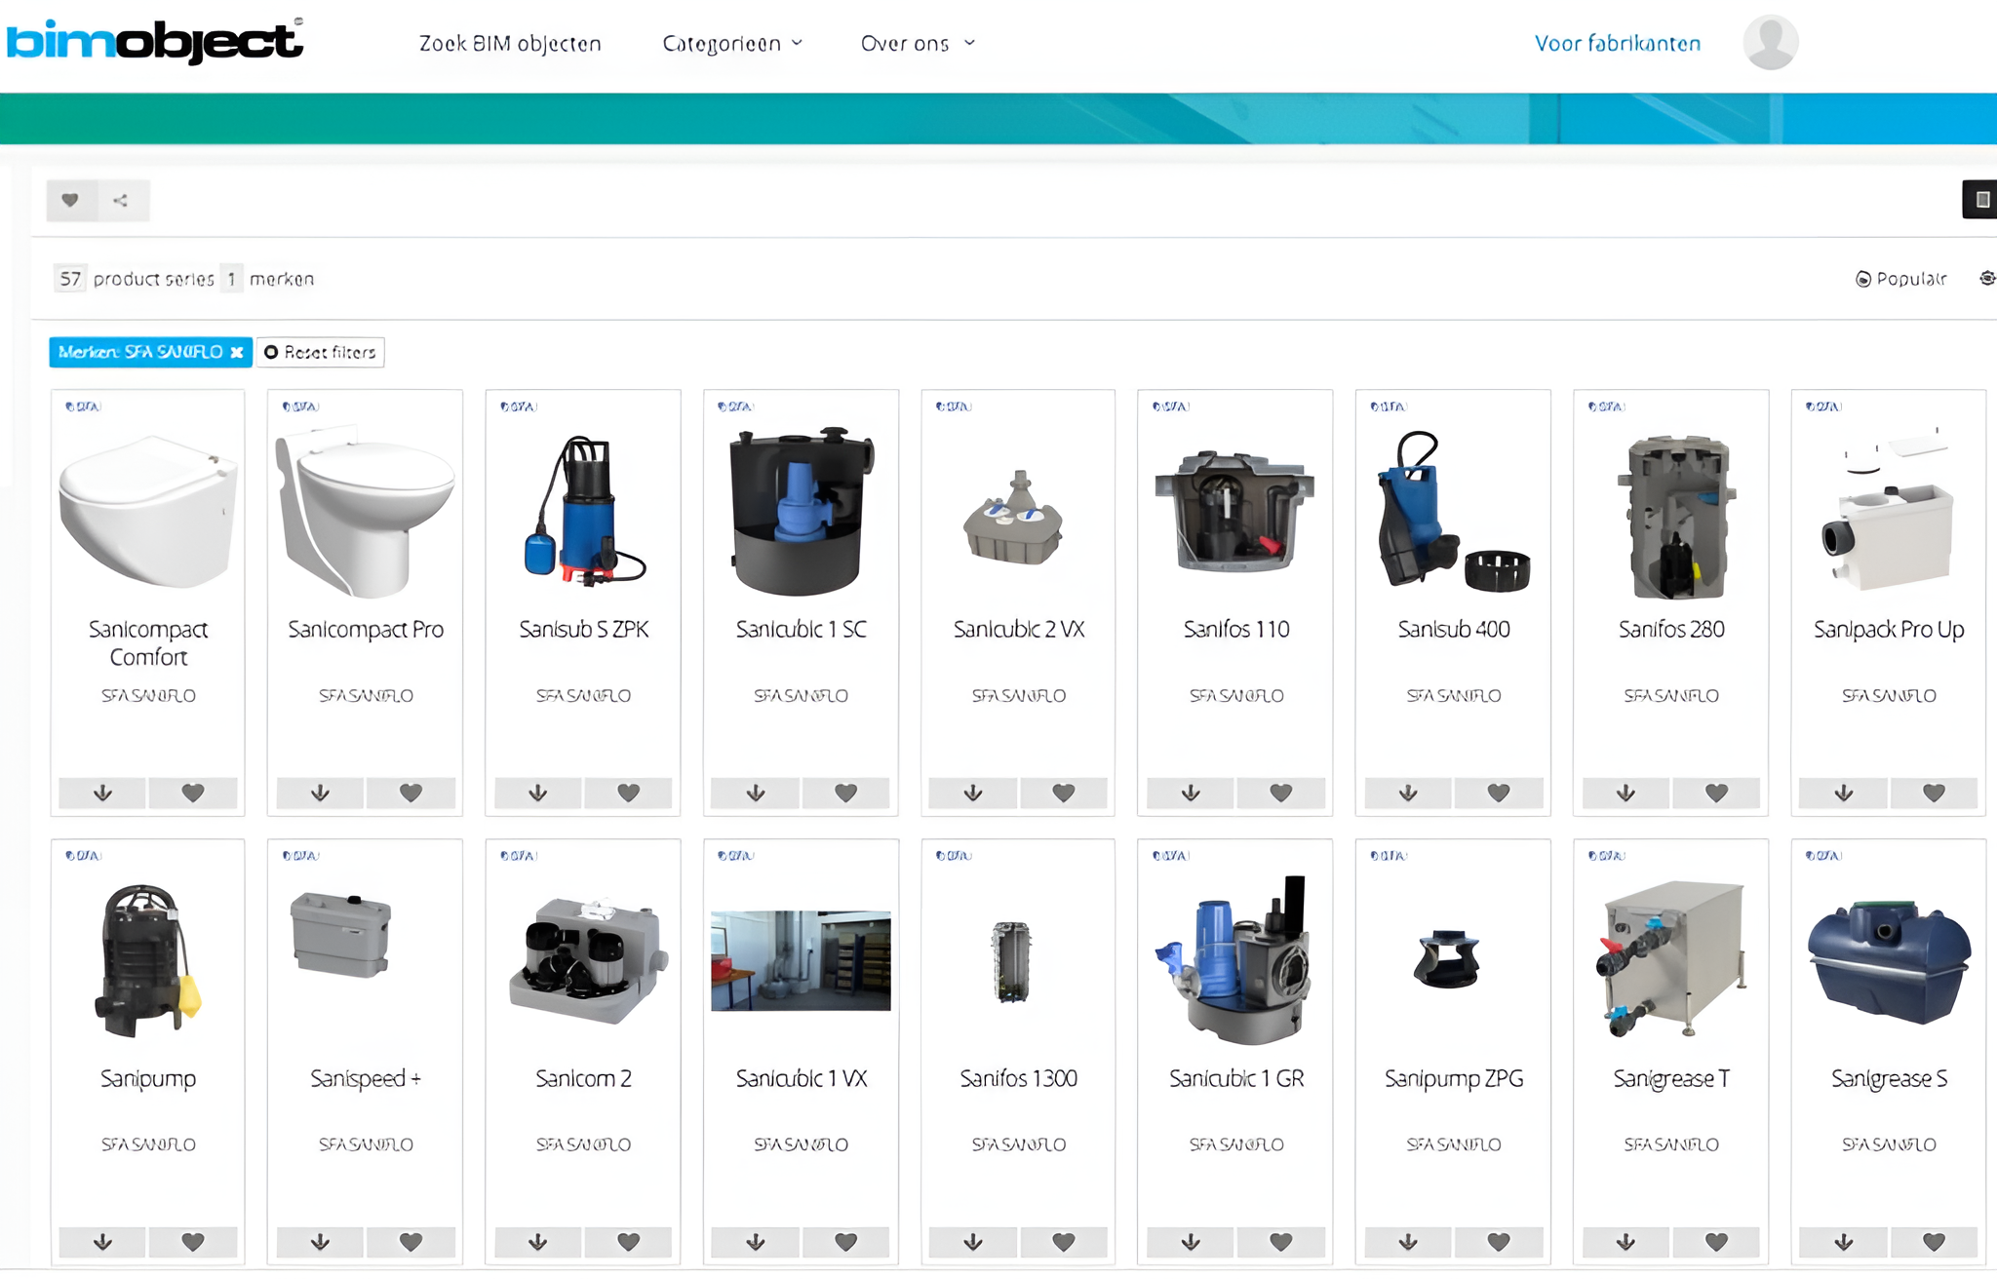This screenshot has height=1279, width=1997.
Task: Click the Reset filters button
Action: click(x=320, y=352)
